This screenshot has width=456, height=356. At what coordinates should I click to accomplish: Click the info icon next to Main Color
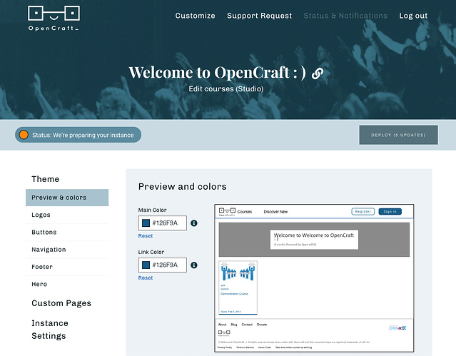[x=194, y=223]
